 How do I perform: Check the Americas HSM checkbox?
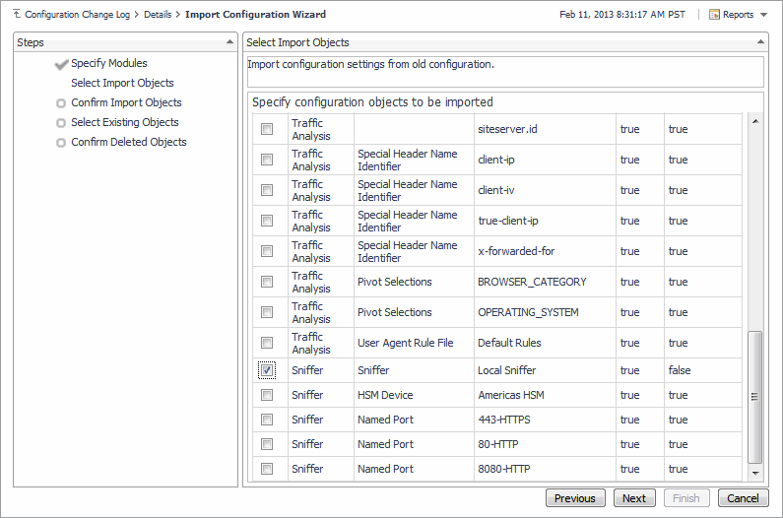[267, 395]
